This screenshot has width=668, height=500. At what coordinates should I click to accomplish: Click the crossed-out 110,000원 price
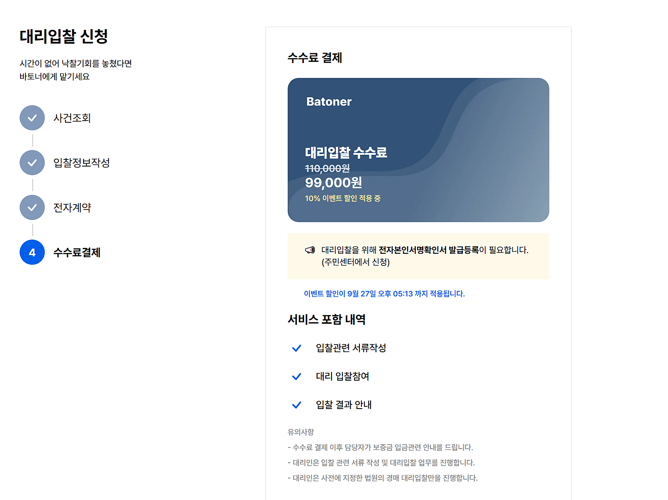point(327,169)
